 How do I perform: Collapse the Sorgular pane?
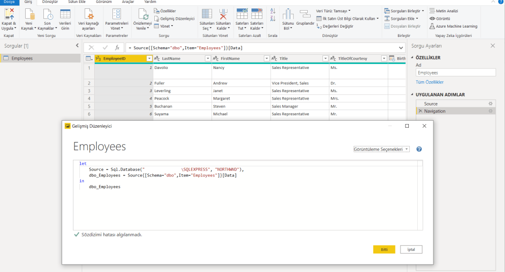[77, 45]
